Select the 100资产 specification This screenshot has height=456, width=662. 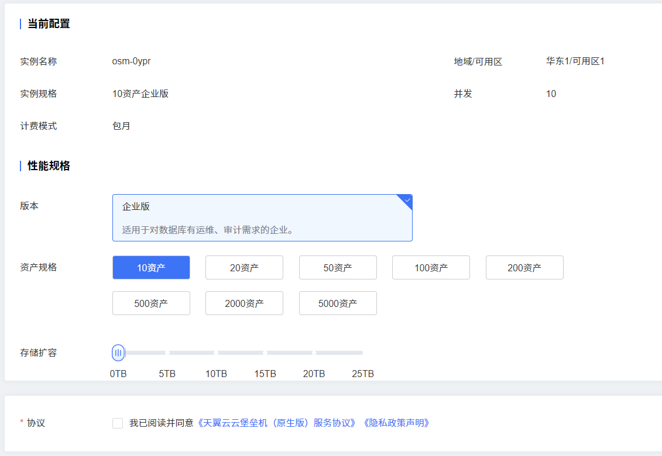pos(431,267)
